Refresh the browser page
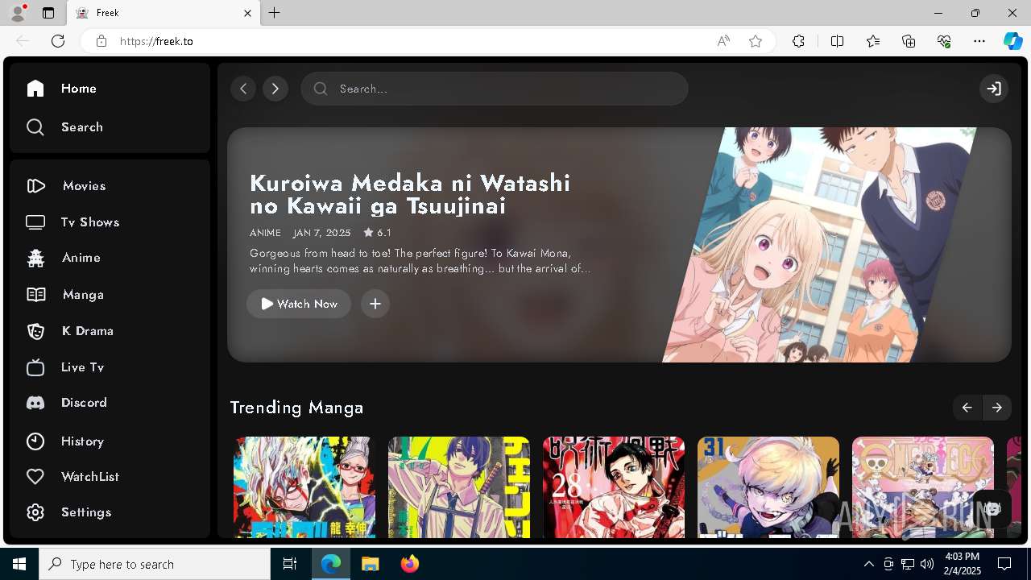This screenshot has width=1031, height=580. click(x=58, y=41)
